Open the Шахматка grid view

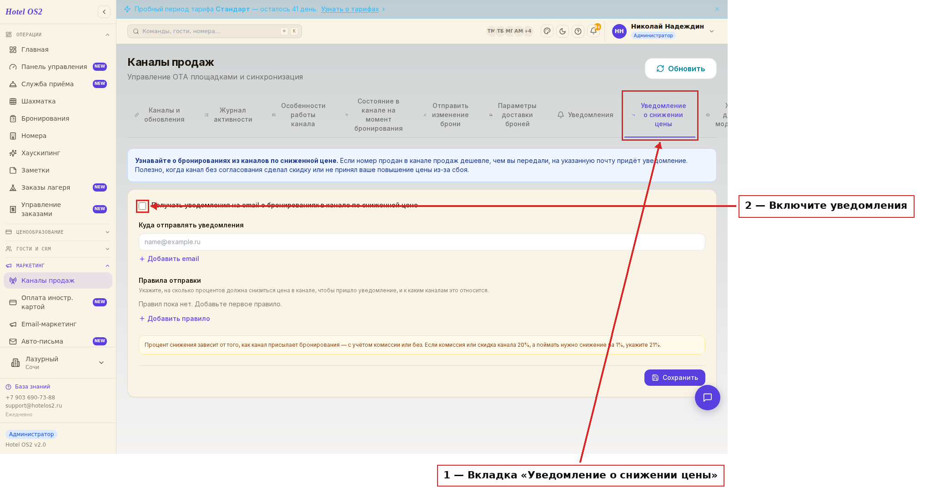58,101
